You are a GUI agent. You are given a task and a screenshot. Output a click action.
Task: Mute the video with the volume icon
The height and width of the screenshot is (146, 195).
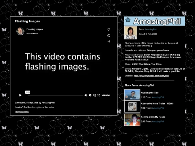pyautogui.click(x=86, y=95)
